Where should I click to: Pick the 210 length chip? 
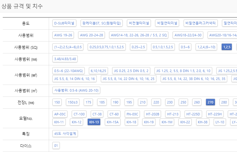click(x=143, y=102)
